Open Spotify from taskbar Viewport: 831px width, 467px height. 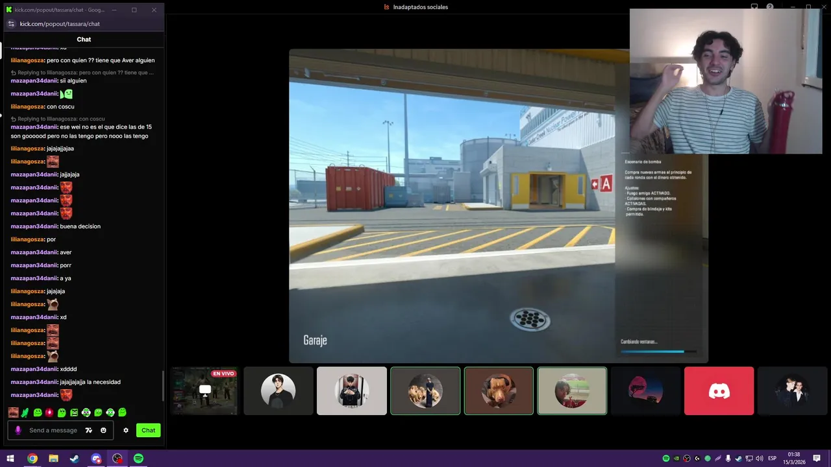click(138, 459)
